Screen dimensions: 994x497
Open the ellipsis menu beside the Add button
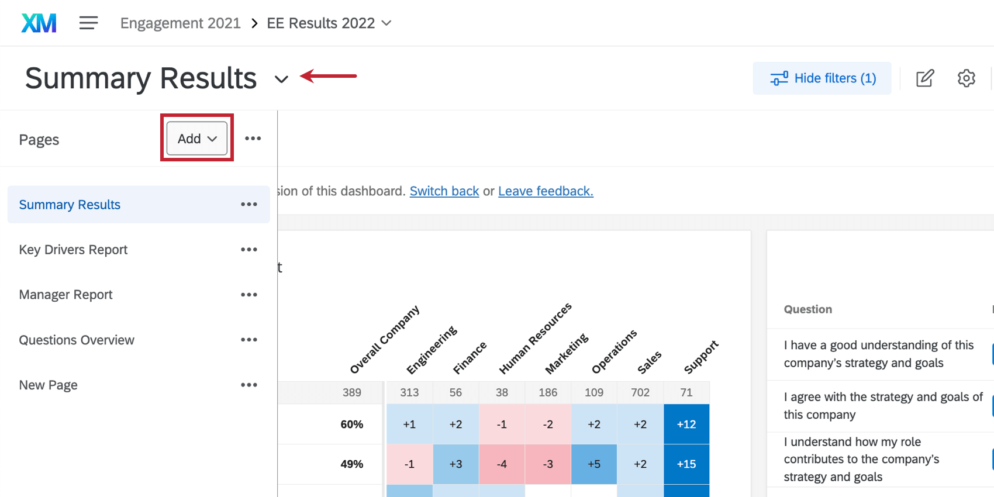(x=253, y=138)
